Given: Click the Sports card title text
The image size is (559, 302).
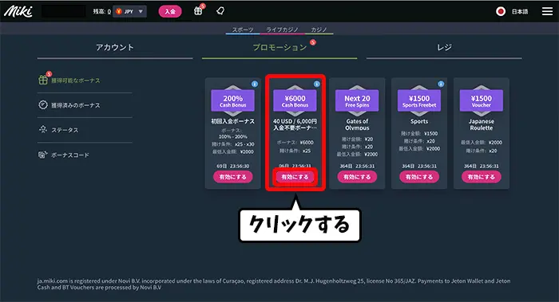Looking at the screenshot, I should pyautogui.click(x=419, y=121).
